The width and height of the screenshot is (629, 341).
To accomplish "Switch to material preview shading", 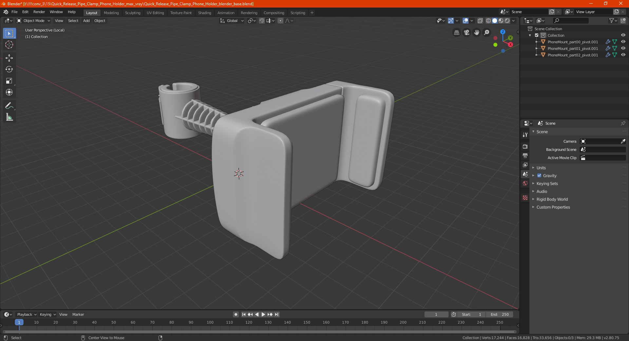I will pos(501,21).
